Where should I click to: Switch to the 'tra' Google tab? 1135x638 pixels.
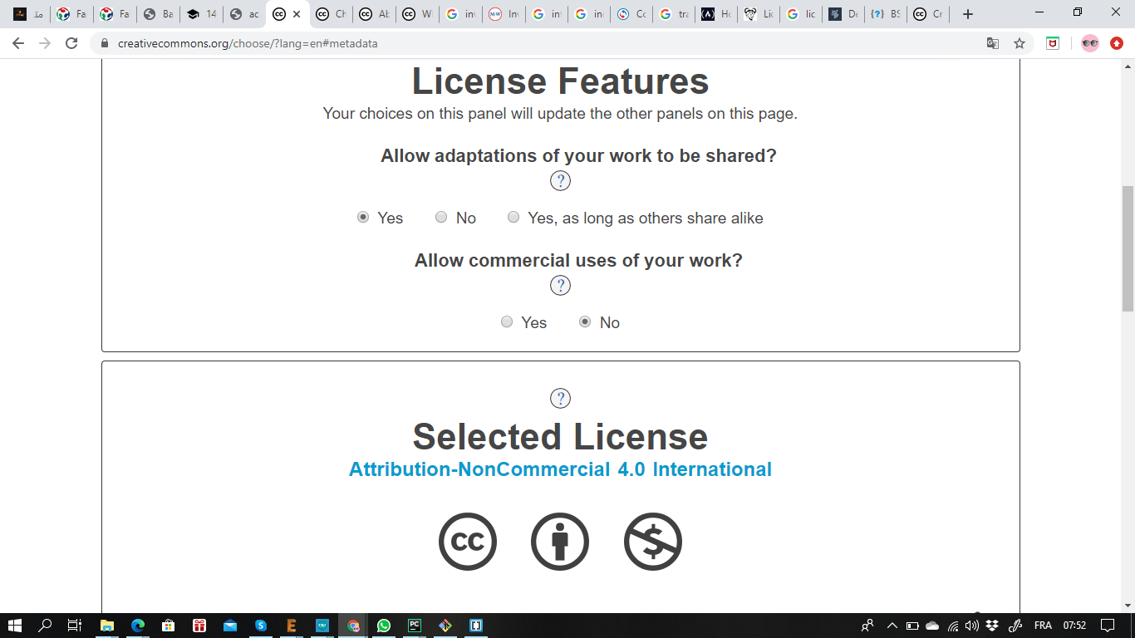coord(674,14)
